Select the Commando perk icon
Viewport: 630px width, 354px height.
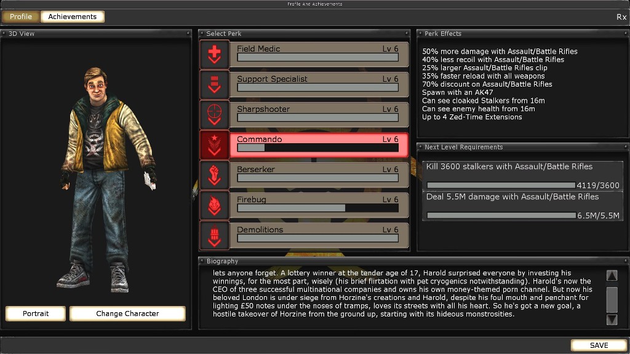(x=214, y=144)
